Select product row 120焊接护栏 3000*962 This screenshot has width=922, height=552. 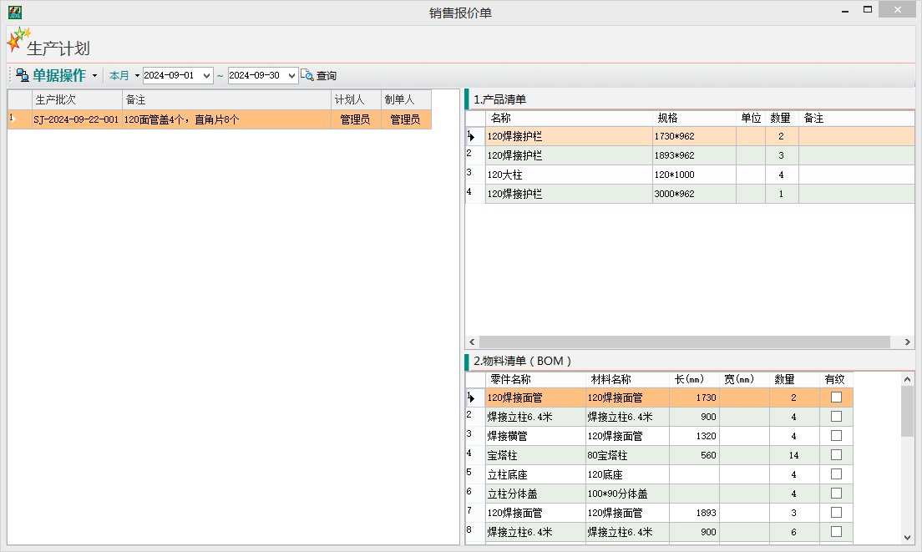(x=690, y=194)
